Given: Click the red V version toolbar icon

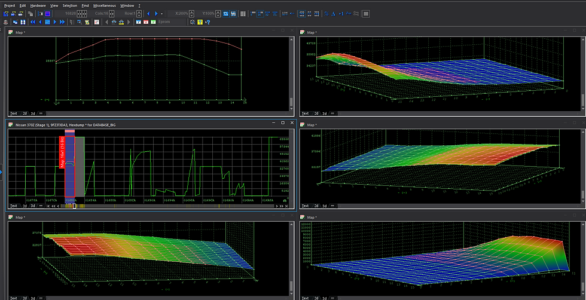Looking at the screenshot, I should [145, 22].
